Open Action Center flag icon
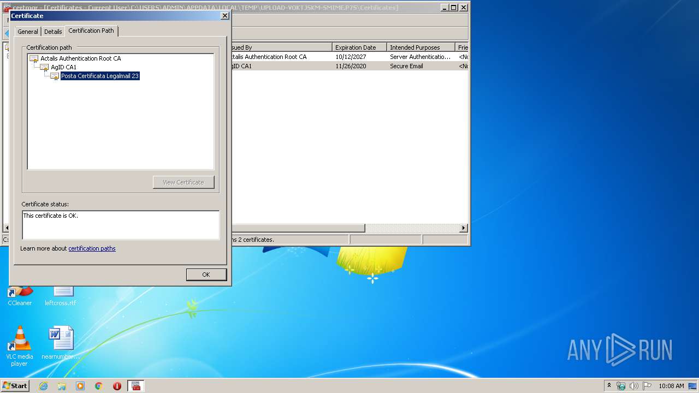Image resolution: width=699 pixels, height=393 pixels. click(x=647, y=386)
